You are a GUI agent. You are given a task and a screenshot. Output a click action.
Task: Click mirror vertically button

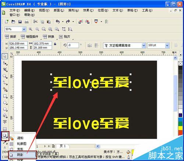coord(96,45)
